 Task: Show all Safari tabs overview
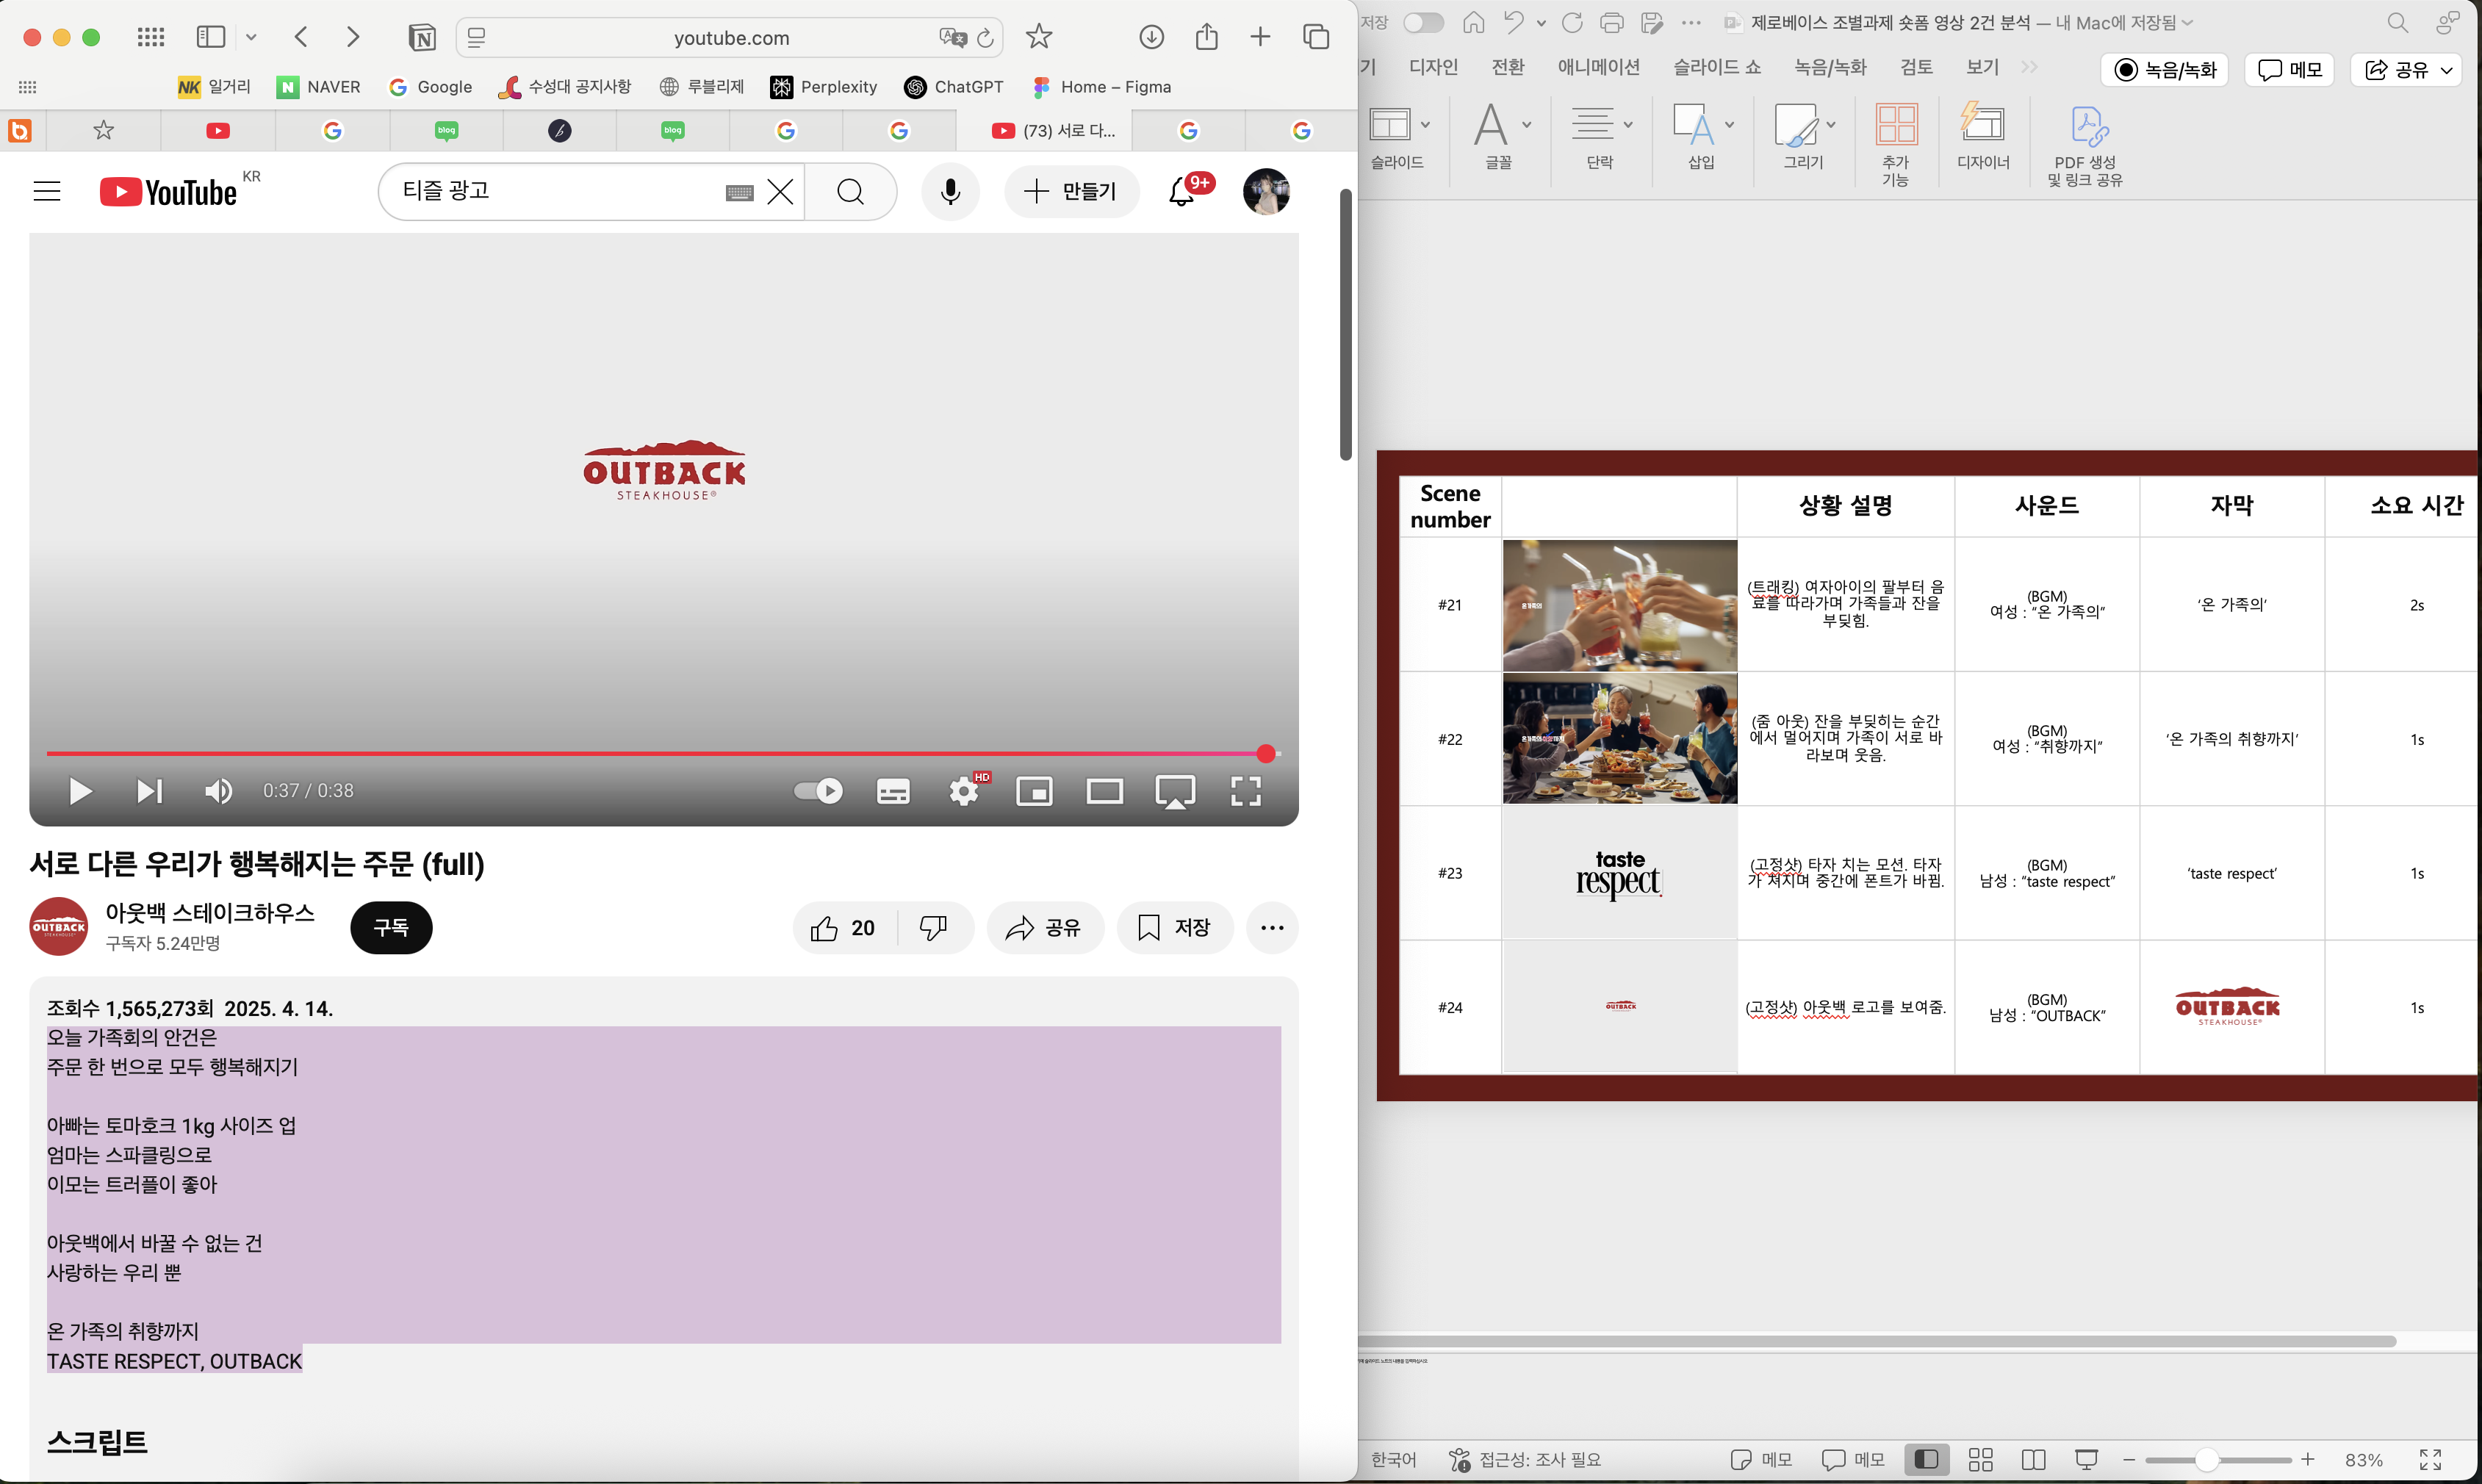click(x=1316, y=37)
